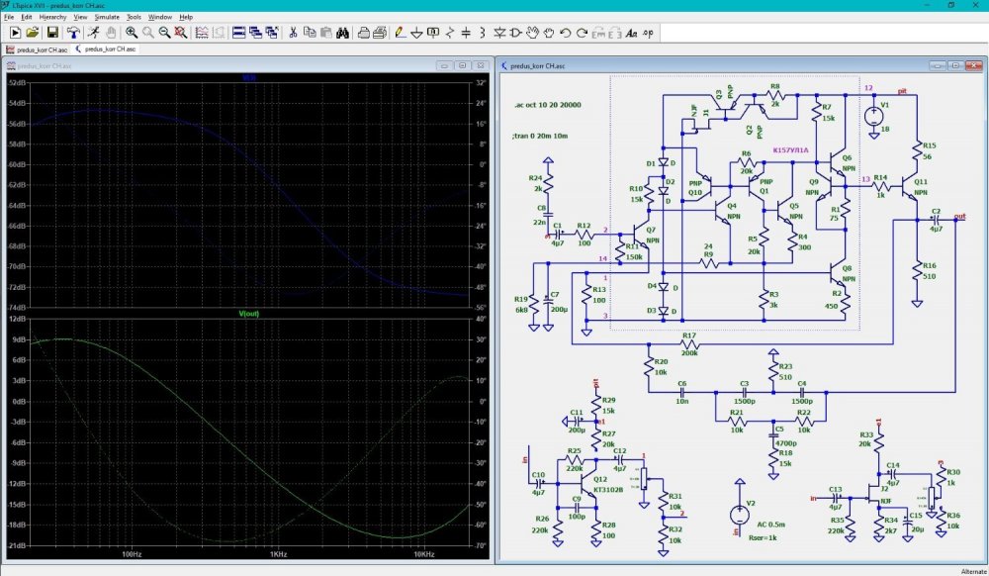Click the Zoom In magnifier icon
989x576 pixels.
click(131, 33)
